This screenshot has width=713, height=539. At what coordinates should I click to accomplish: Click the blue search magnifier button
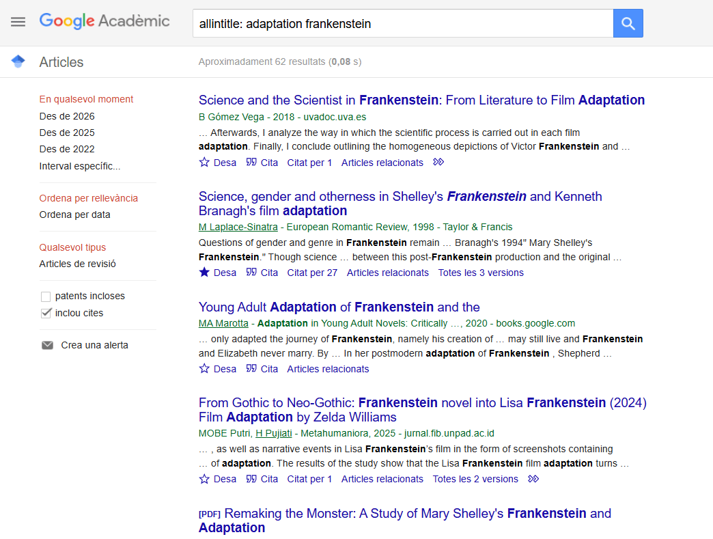coord(628,23)
